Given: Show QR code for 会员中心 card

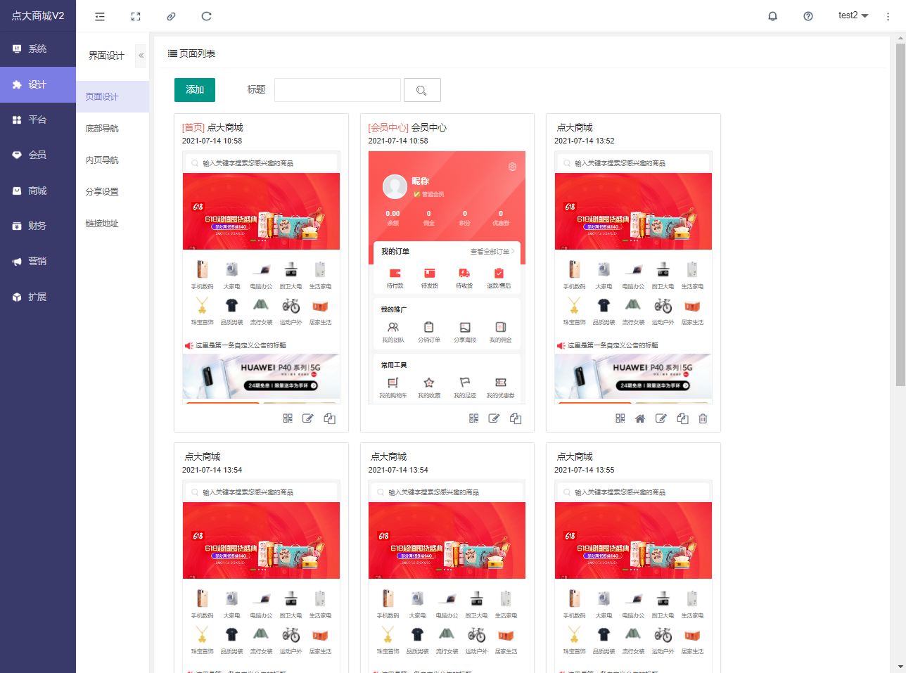Looking at the screenshot, I should point(474,418).
